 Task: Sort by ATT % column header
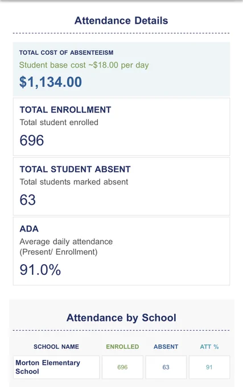(209, 347)
